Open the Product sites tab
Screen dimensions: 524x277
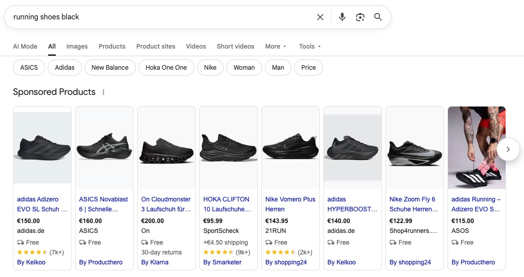(x=156, y=46)
